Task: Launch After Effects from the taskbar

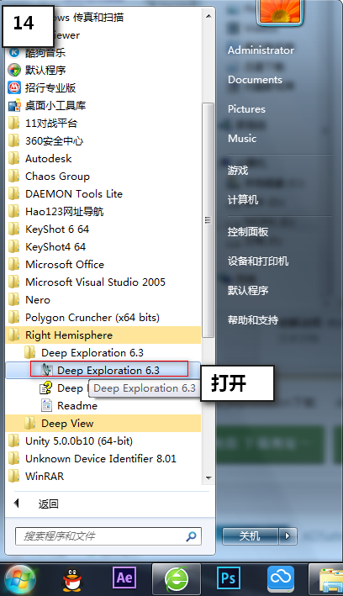Action: tap(124, 578)
